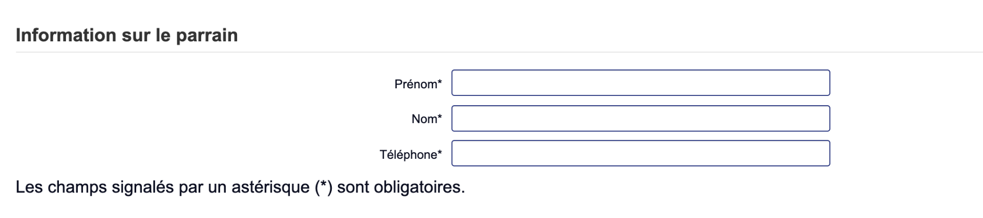Click the asterisk next to Prénom

[439, 82]
